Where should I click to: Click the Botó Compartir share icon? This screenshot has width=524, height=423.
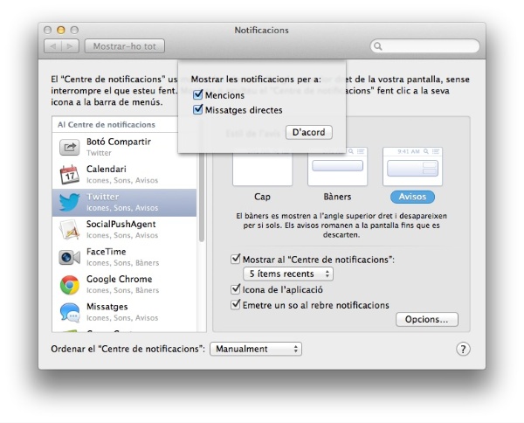[x=70, y=147]
